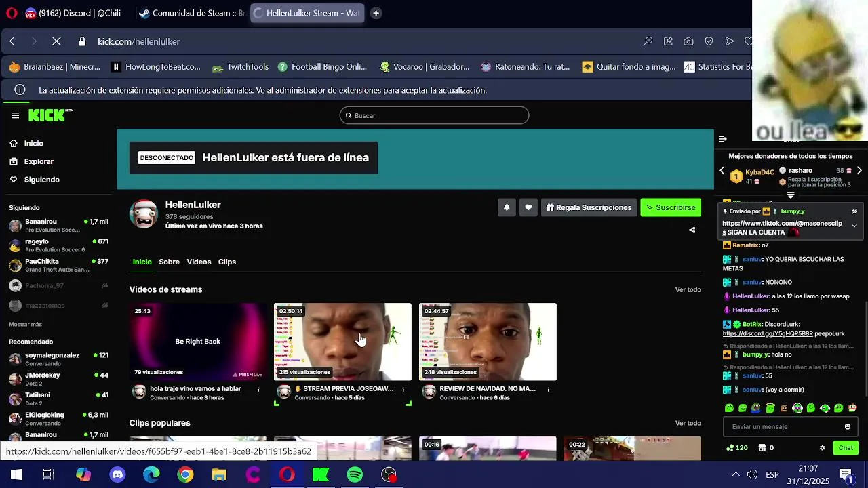Open a new browser tab

click(376, 13)
